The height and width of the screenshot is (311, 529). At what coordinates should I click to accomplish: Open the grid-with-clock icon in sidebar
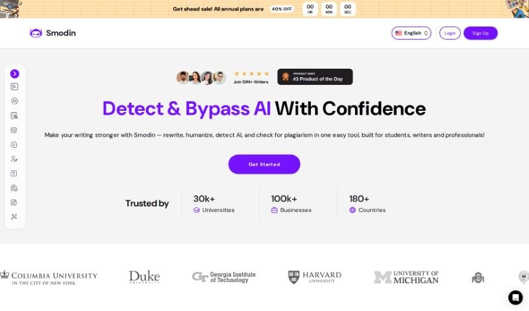[14, 188]
